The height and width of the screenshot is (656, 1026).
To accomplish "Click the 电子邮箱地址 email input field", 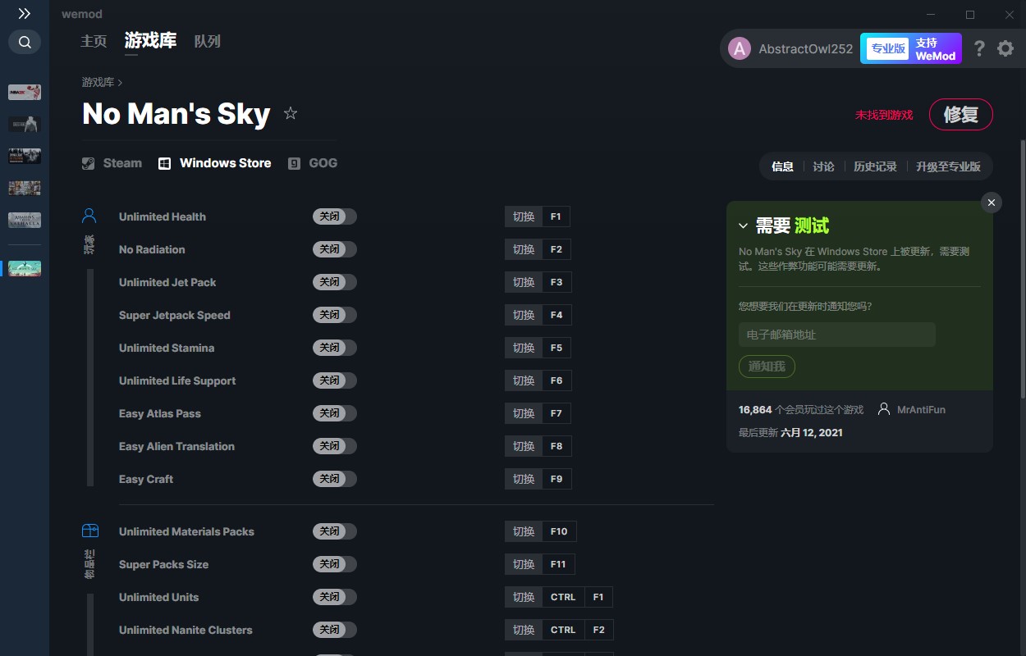I will click(x=837, y=335).
